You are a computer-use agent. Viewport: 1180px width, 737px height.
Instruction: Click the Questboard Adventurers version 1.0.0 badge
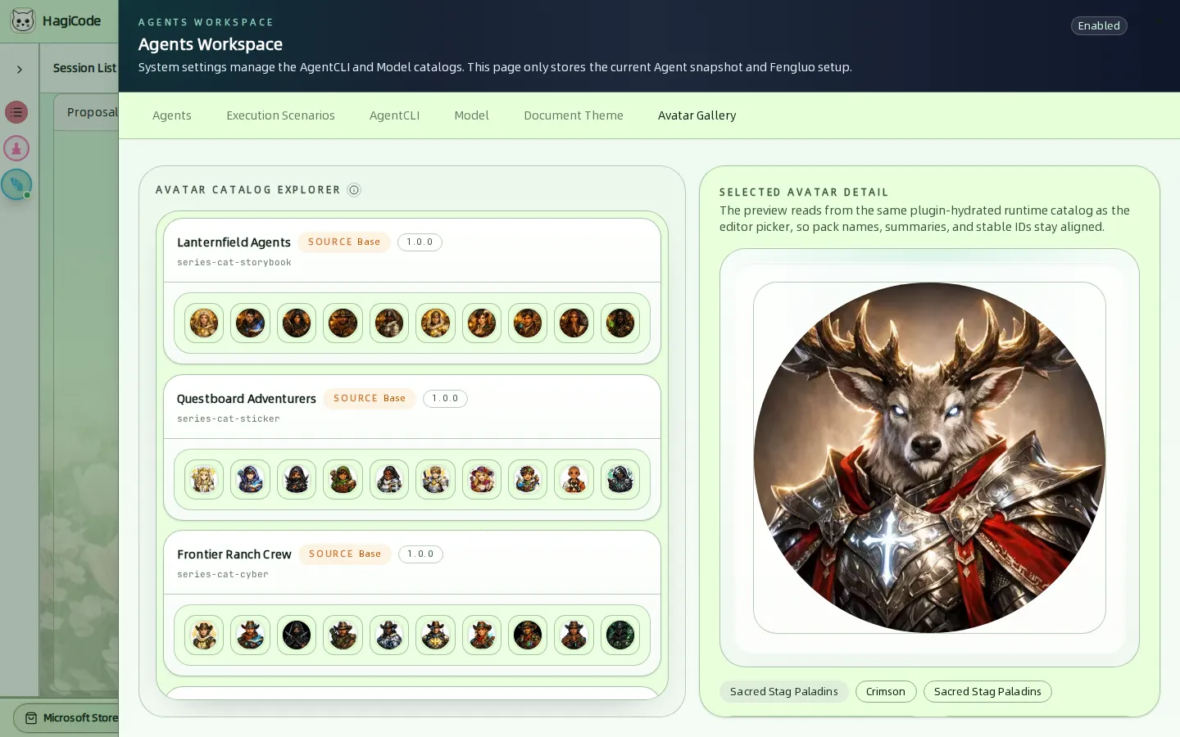coord(445,399)
